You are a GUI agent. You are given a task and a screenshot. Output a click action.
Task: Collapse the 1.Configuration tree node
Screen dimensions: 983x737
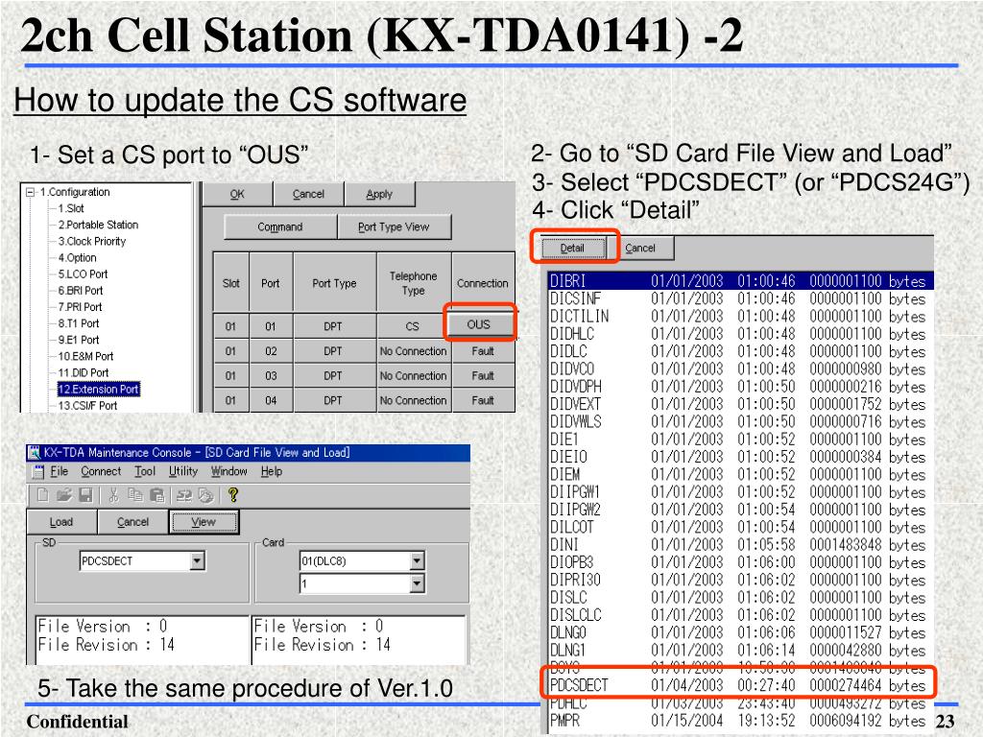click(x=30, y=192)
